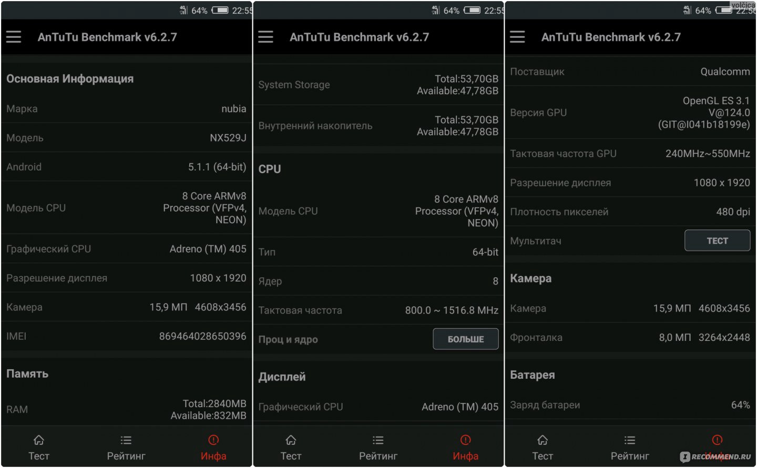Select 1080 x 1920 in left screen
This screenshot has width=757, height=468.
[x=218, y=278]
